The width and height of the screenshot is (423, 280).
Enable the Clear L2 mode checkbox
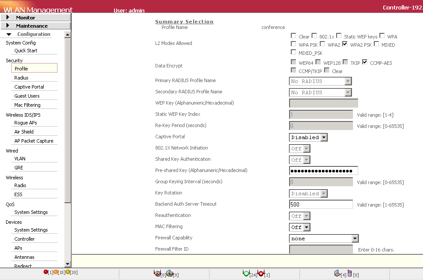[x=293, y=35]
